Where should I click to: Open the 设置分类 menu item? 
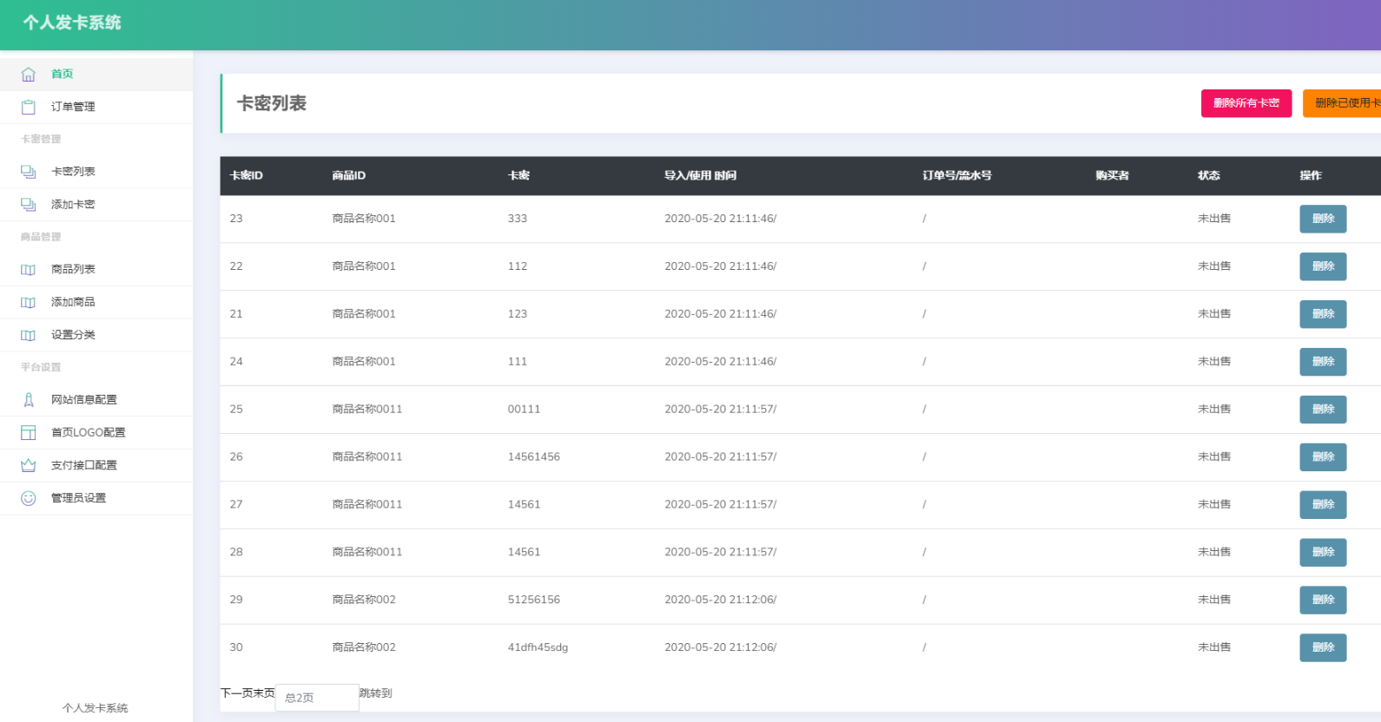pos(73,335)
